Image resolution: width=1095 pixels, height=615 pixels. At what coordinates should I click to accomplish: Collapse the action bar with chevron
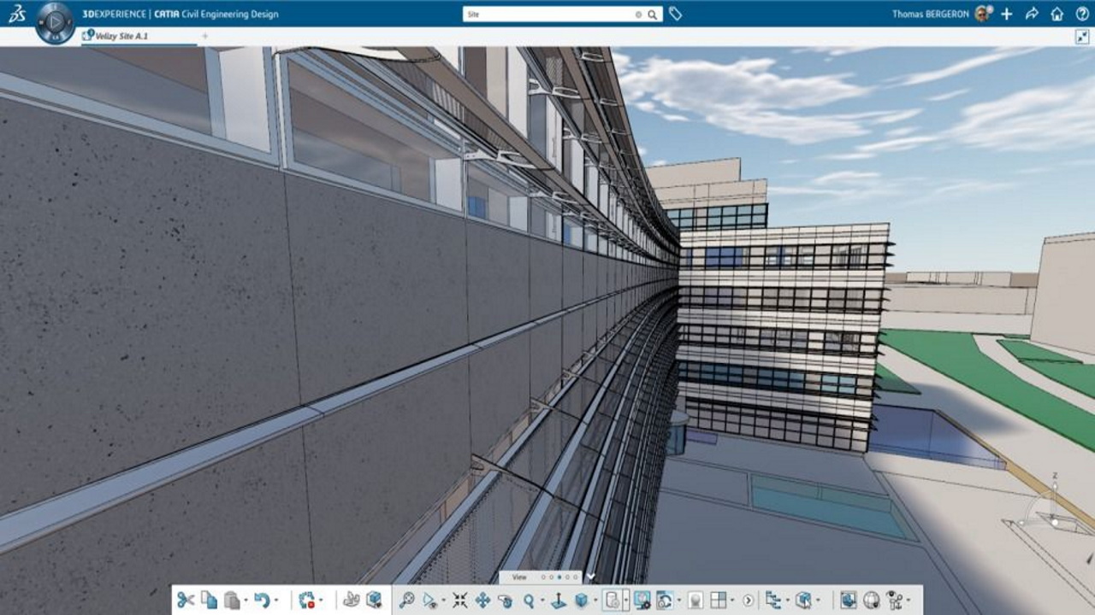[x=590, y=577]
